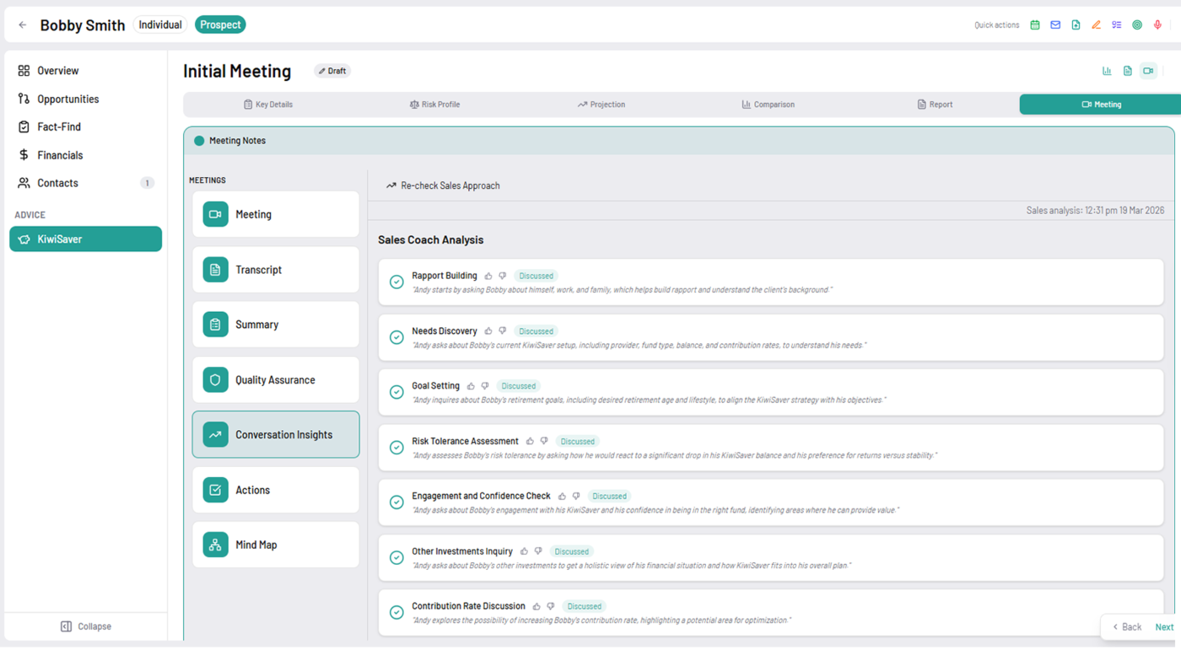Open the email quick action
The width and height of the screenshot is (1181, 650).
click(1054, 24)
